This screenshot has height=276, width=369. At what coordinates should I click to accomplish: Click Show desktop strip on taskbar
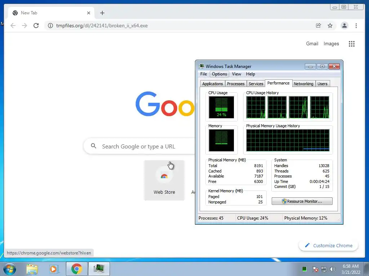tap(366, 269)
